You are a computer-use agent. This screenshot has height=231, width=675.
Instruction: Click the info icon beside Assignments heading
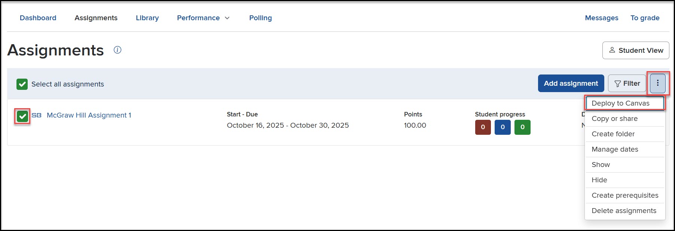point(117,50)
